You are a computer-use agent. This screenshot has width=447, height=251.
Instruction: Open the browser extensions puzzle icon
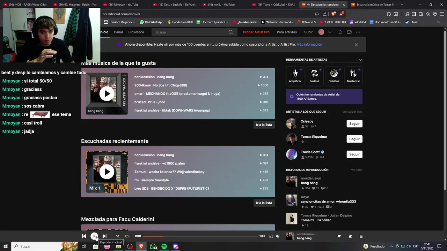[x=389, y=14]
